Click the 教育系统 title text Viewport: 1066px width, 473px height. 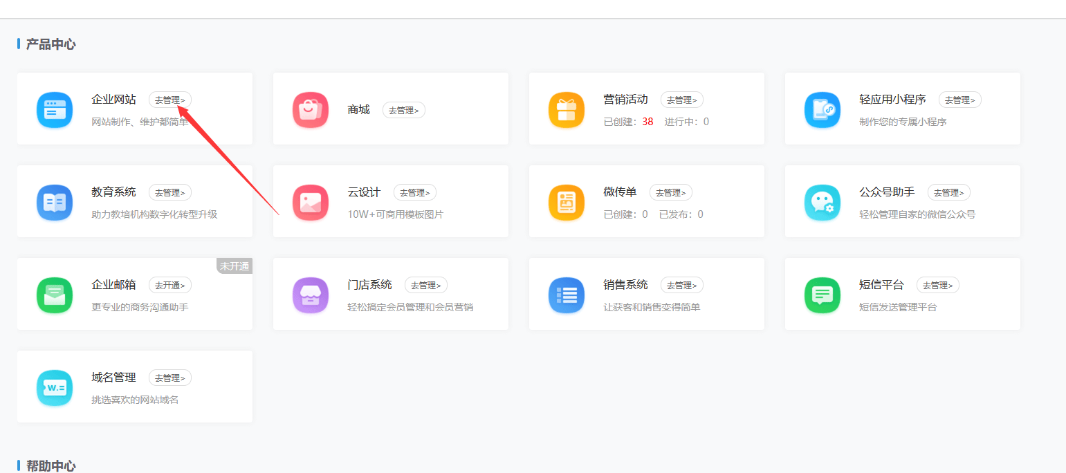click(114, 192)
